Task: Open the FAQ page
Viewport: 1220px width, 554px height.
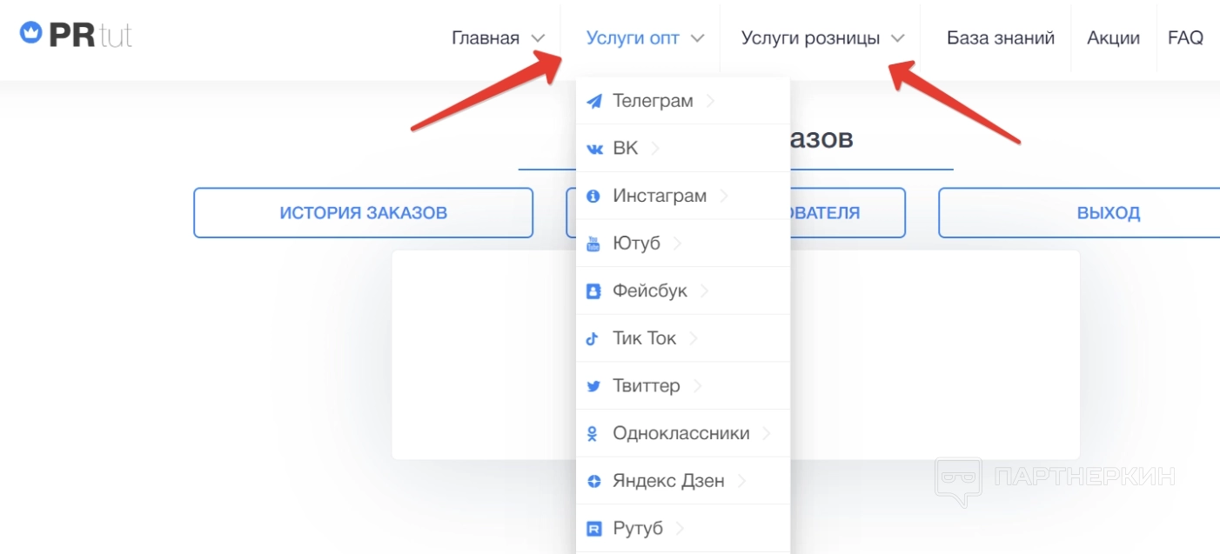Action: coord(1185,38)
